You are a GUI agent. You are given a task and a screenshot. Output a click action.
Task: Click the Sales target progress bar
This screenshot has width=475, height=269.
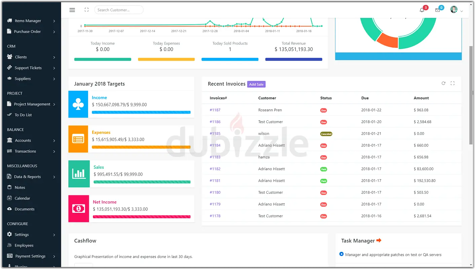(142, 182)
